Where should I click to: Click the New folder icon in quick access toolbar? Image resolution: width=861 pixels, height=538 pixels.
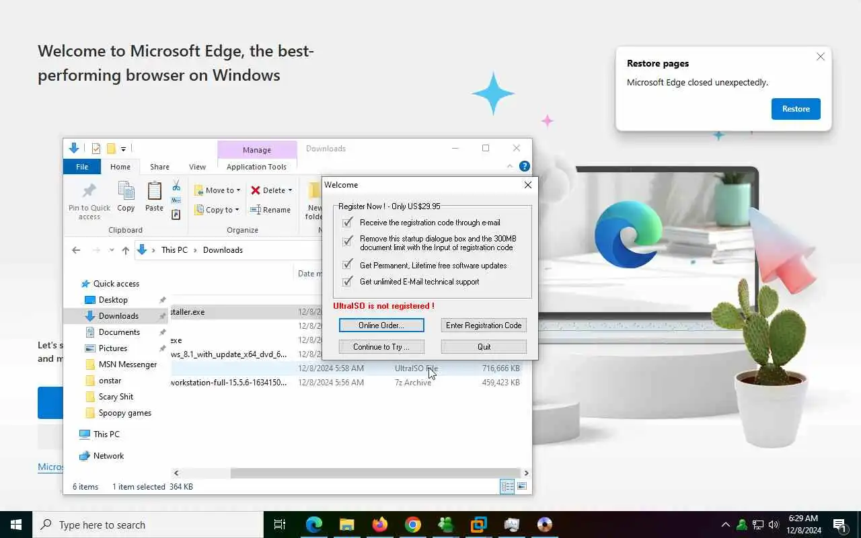111,149
